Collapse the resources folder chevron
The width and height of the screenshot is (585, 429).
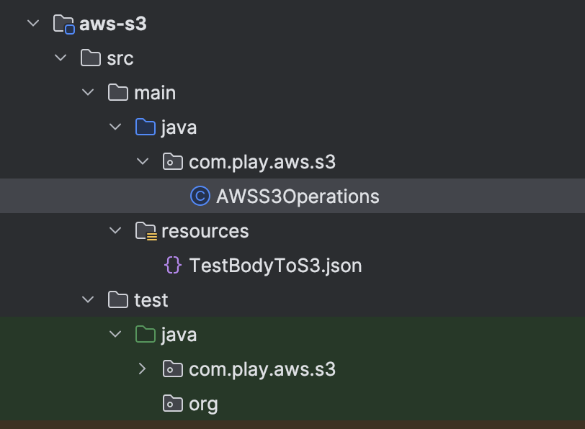(115, 230)
